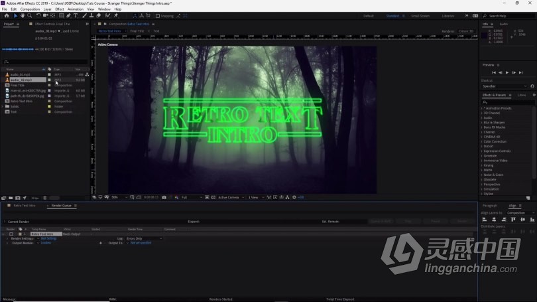
Task: Click the Best Settings render link
Action: click(x=47, y=238)
